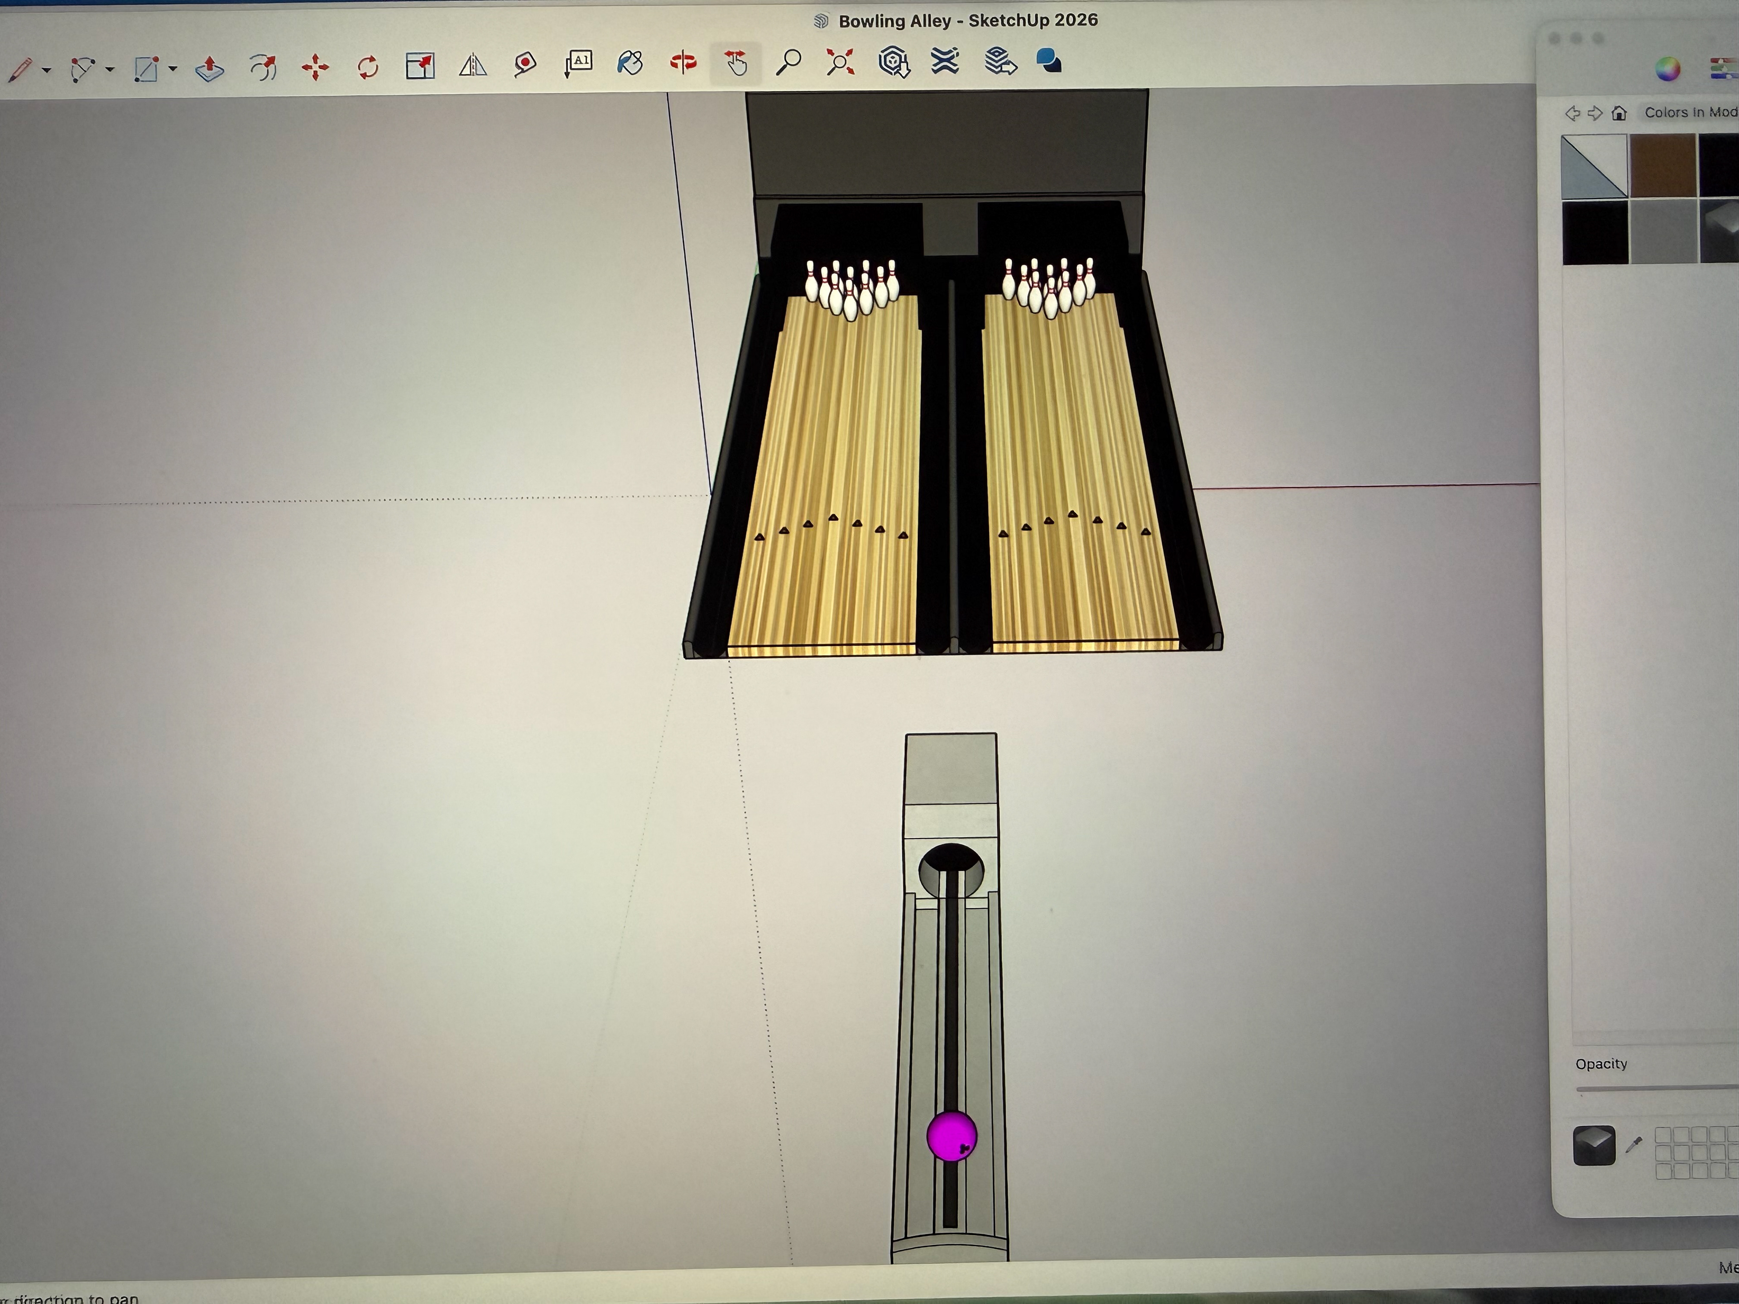Expand the Rectangle shape tool dropdown
This screenshot has height=1304, width=1739.
coord(173,69)
